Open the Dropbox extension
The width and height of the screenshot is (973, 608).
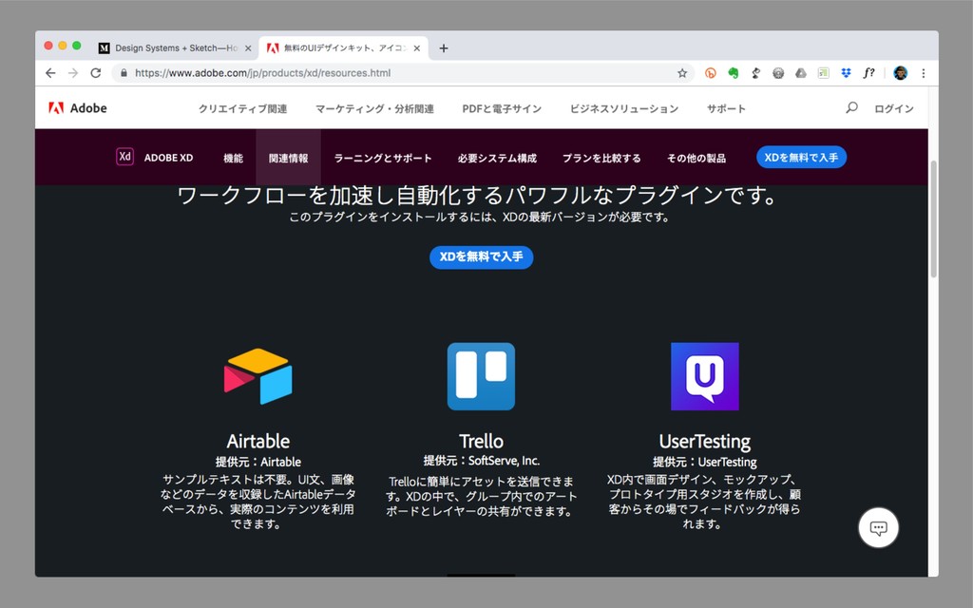846,73
